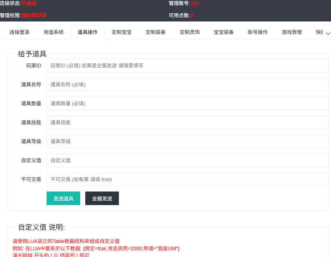The image size is (331, 257).
Task: Select the 宝宝装备 tab
Action: pyautogui.click(x=224, y=32)
